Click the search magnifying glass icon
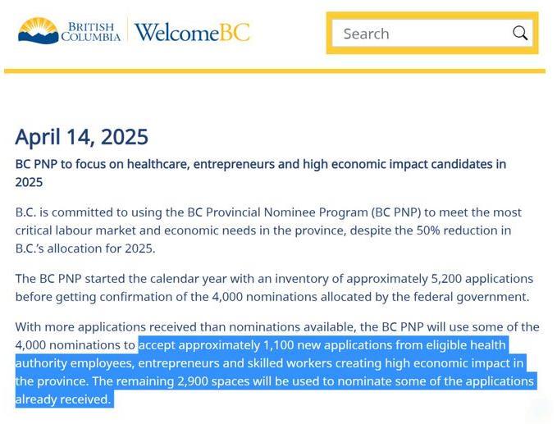Viewport: 557px width, 424px height. pos(520,33)
